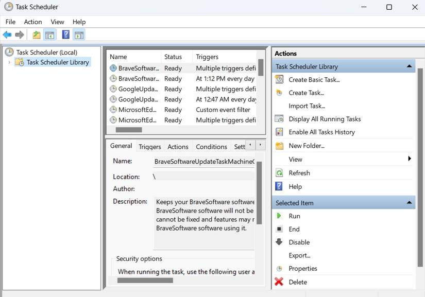Click Create Basic Task action
This screenshot has height=297, width=425.
coord(314,80)
